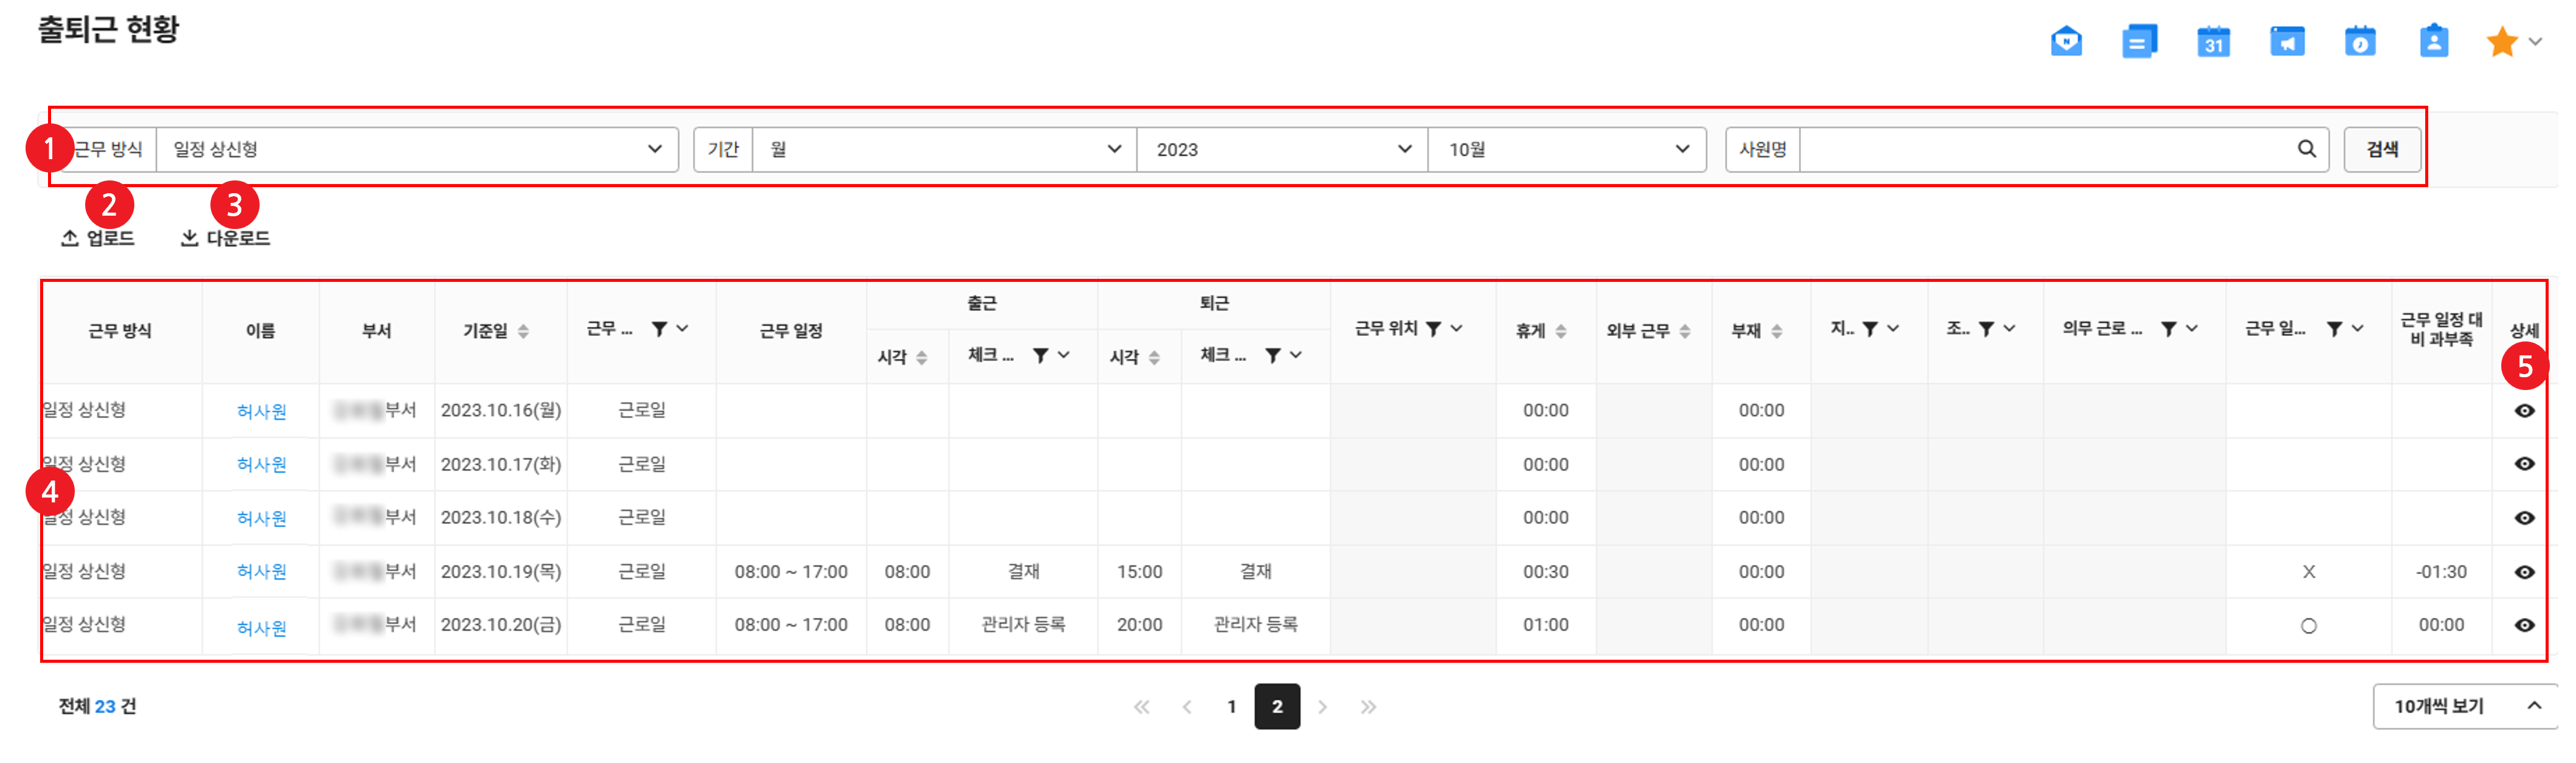Open the clipboard person icon

tap(2433, 42)
